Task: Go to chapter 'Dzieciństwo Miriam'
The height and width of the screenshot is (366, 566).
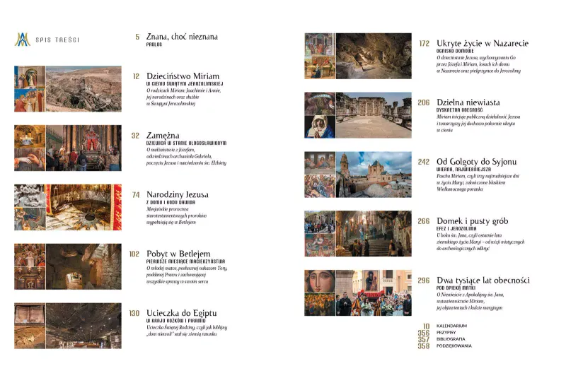Action: click(183, 76)
